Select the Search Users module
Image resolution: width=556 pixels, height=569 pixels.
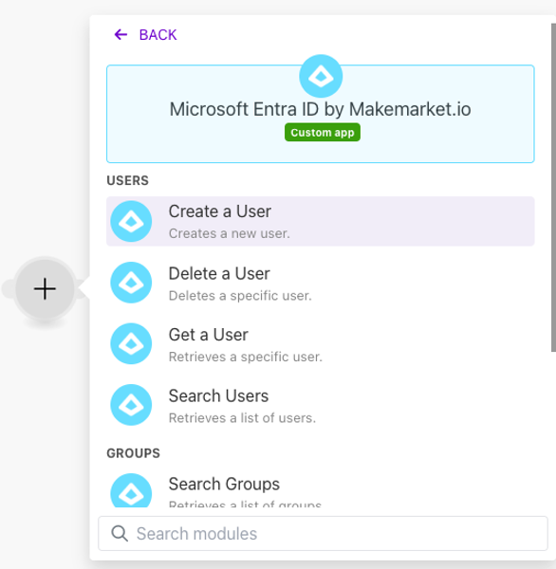(x=321, y=405)
